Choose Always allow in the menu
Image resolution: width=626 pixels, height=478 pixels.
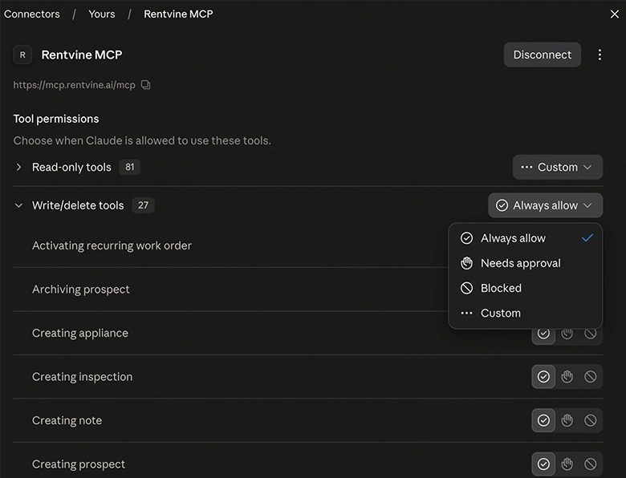pyautogui.click(x=526, y=238)
